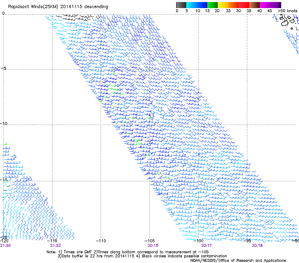Click the '>50 knots' legend label
Viewport: 299px width, 263px height.
pyautogui.click(x=287, y=11)
